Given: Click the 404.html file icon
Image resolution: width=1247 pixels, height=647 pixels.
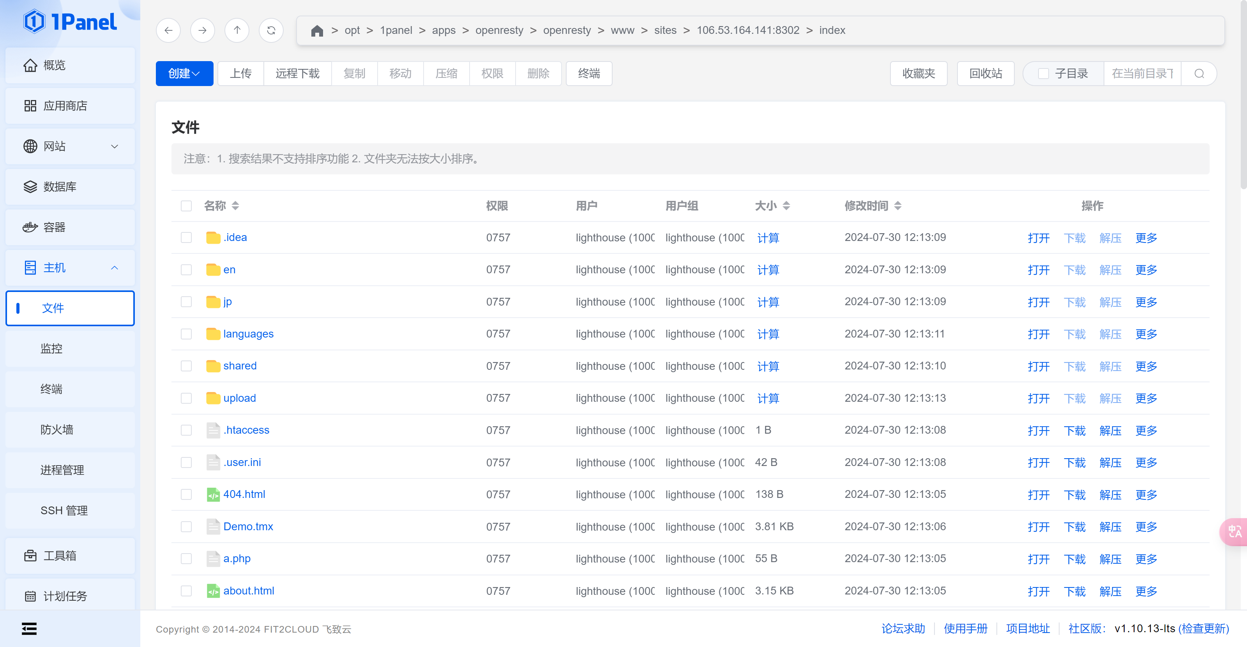Looking at the screenshot, I should [x=213, y=495].
